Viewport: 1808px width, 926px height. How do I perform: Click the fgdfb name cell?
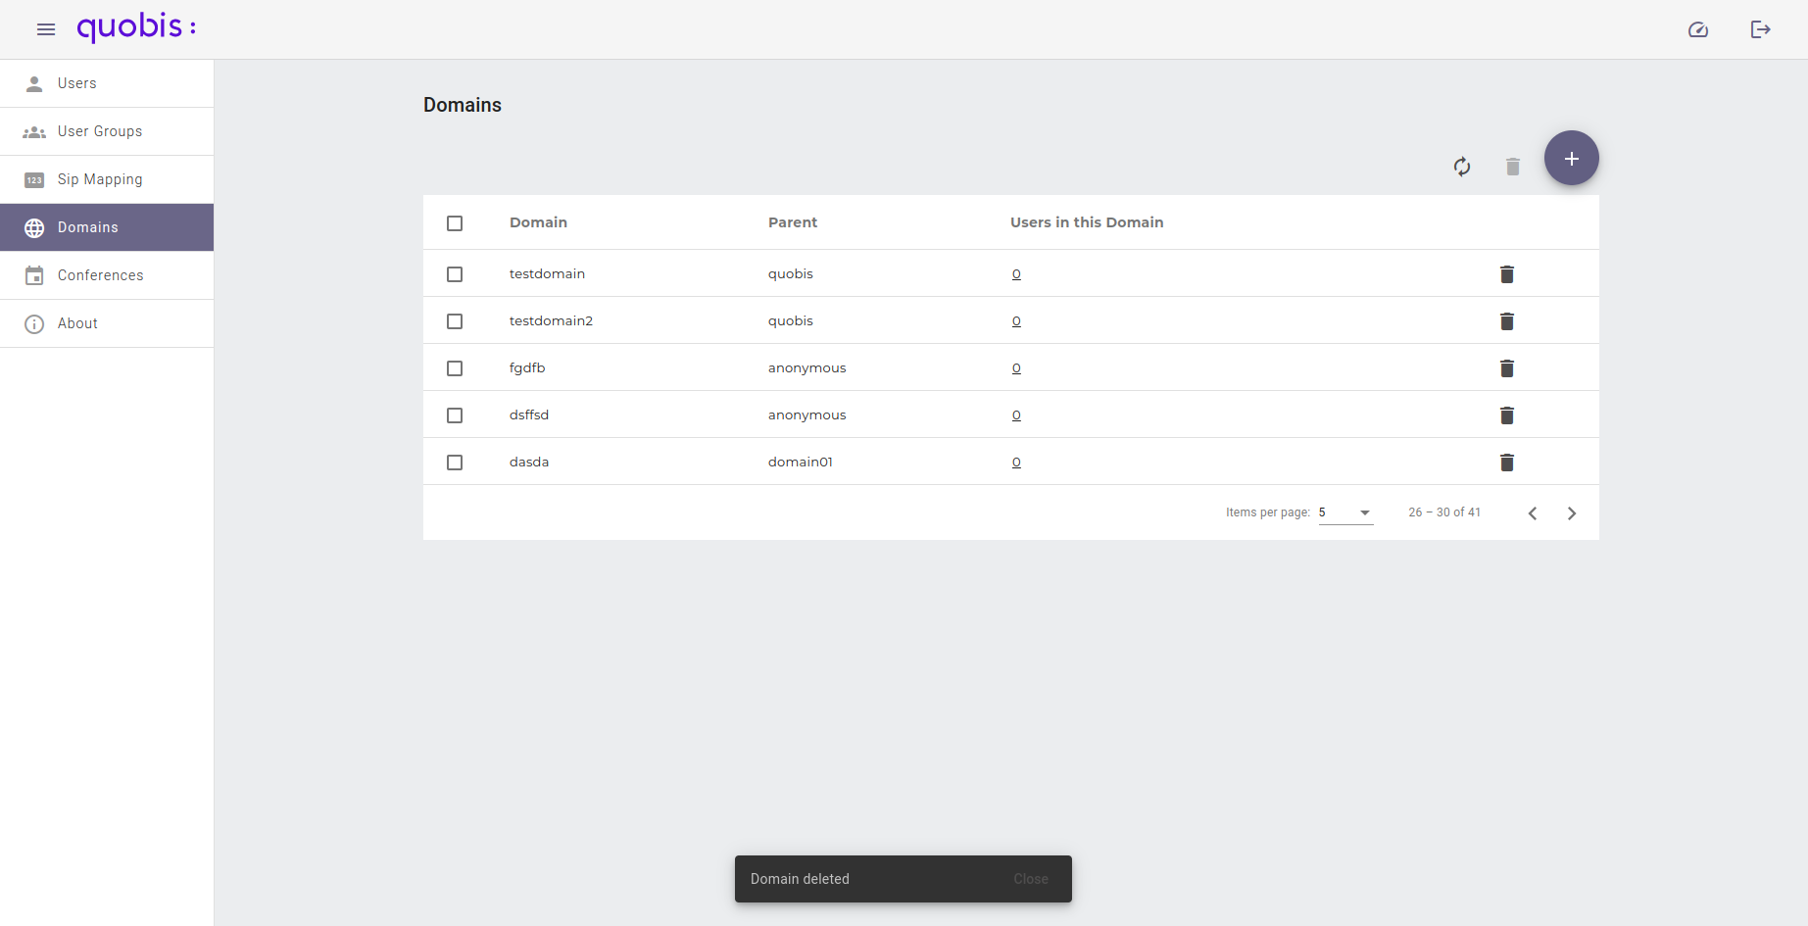click(527, 367)
